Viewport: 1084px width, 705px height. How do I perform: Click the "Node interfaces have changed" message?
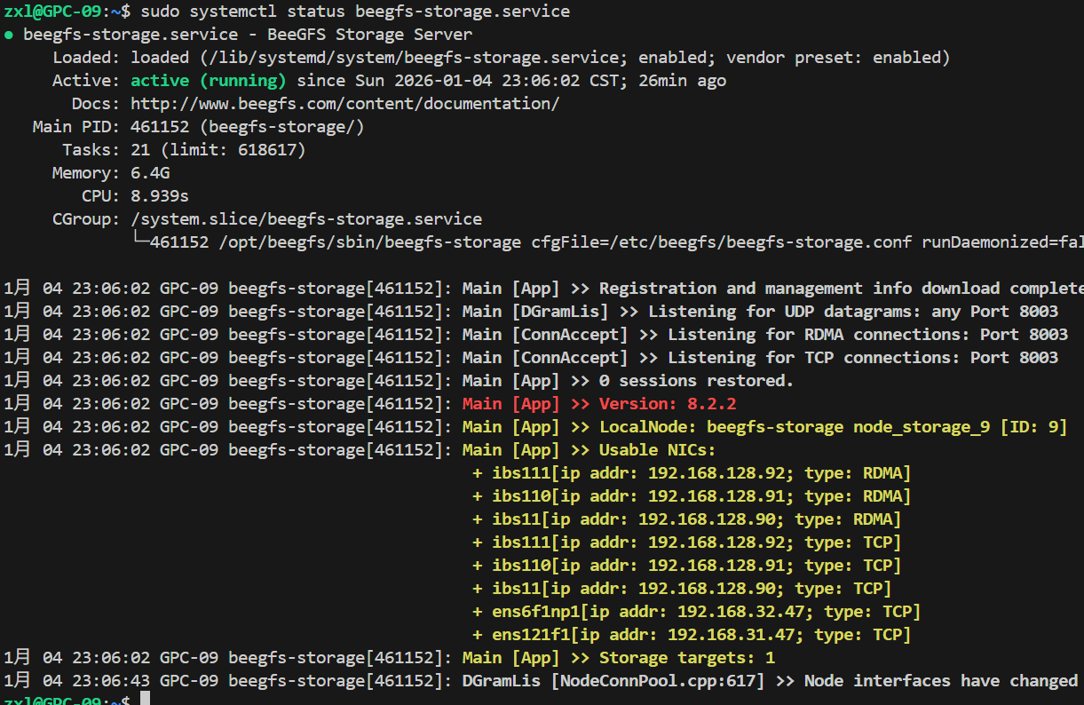(940, 681)
